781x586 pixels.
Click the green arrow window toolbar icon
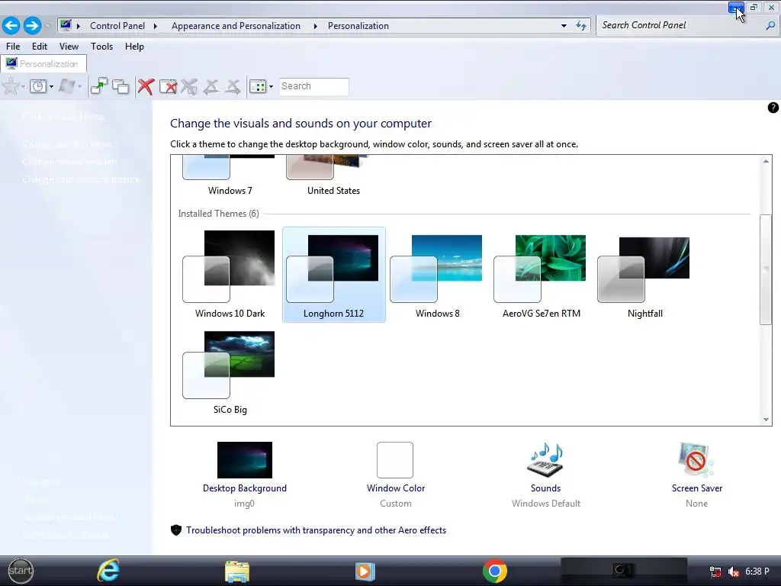(x=99, y=86)
